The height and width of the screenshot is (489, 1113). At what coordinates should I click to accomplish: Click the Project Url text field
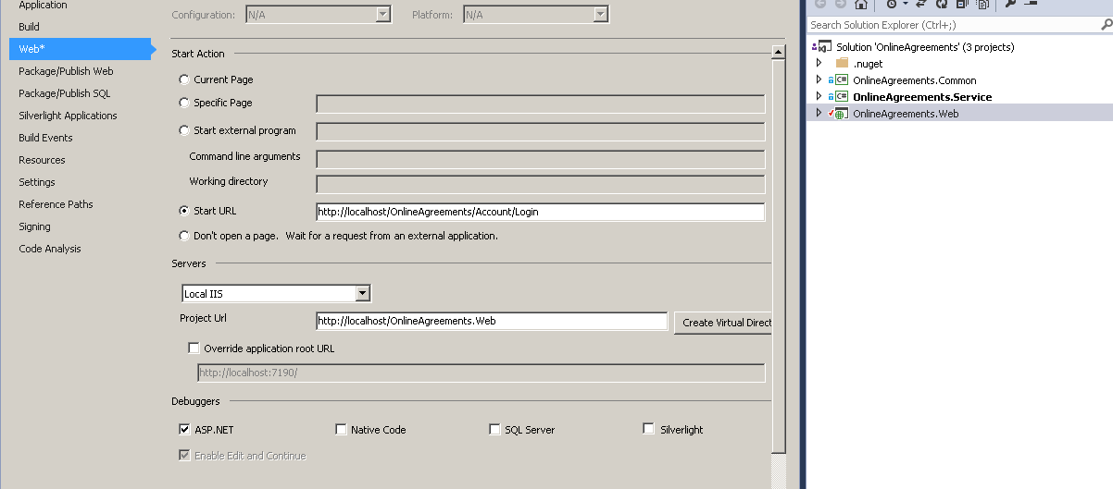tap(492, 321)
